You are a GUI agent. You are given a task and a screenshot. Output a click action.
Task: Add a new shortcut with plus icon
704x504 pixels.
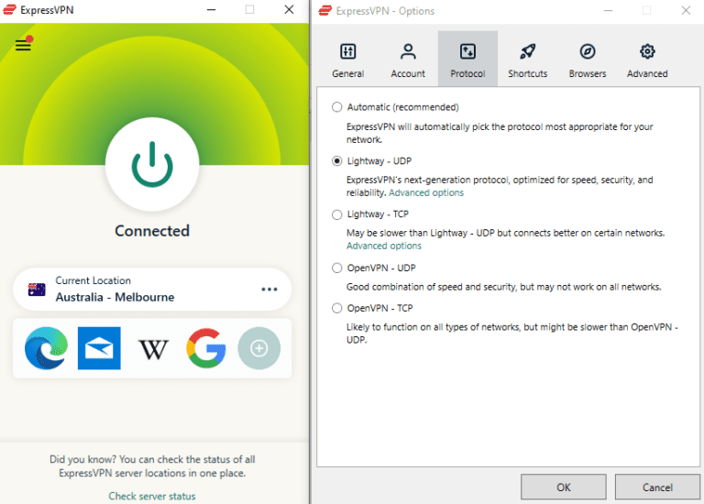click(x=258, y=348)
